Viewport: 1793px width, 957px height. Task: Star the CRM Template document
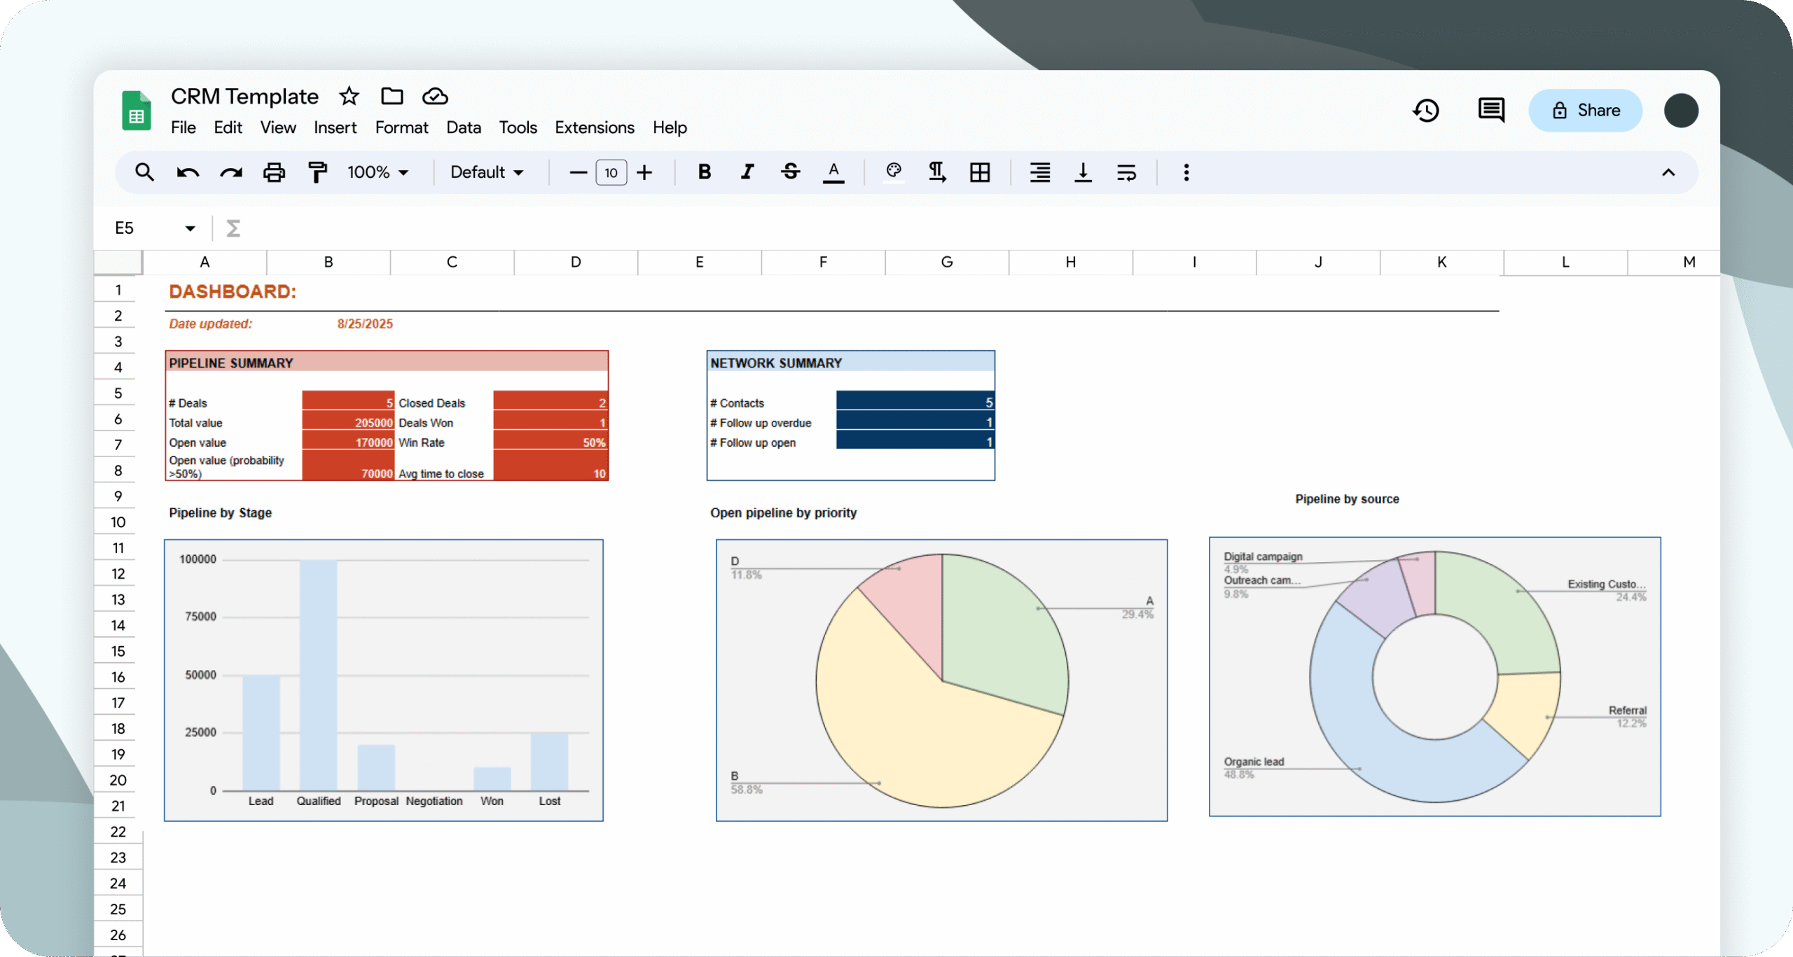click(x=349, y=96)
